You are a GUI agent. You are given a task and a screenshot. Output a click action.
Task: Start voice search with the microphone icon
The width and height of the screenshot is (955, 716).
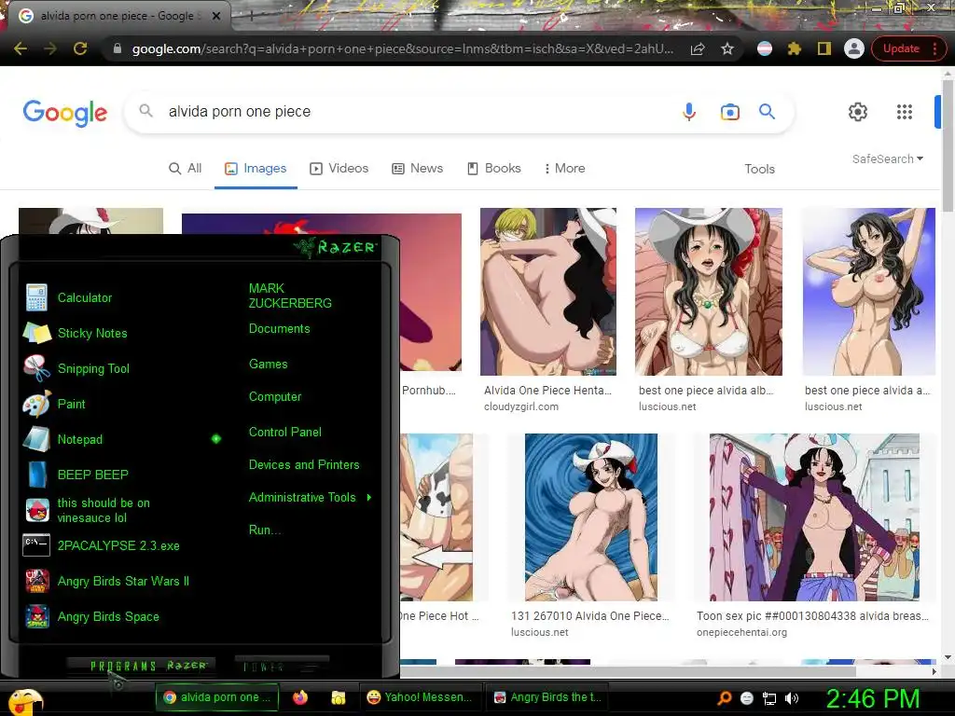(689, 112)
